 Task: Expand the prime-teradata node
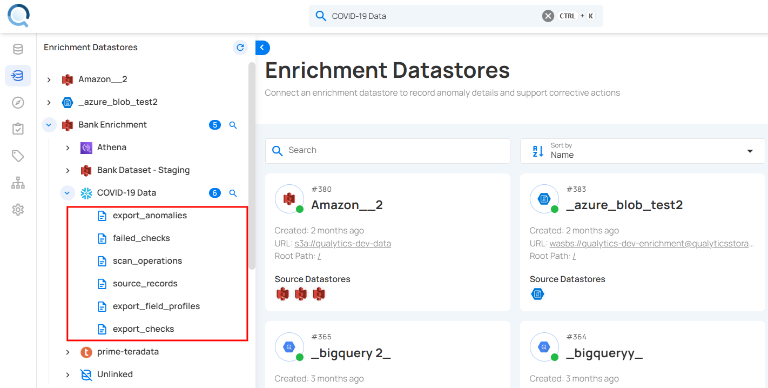tap(68, 352)
